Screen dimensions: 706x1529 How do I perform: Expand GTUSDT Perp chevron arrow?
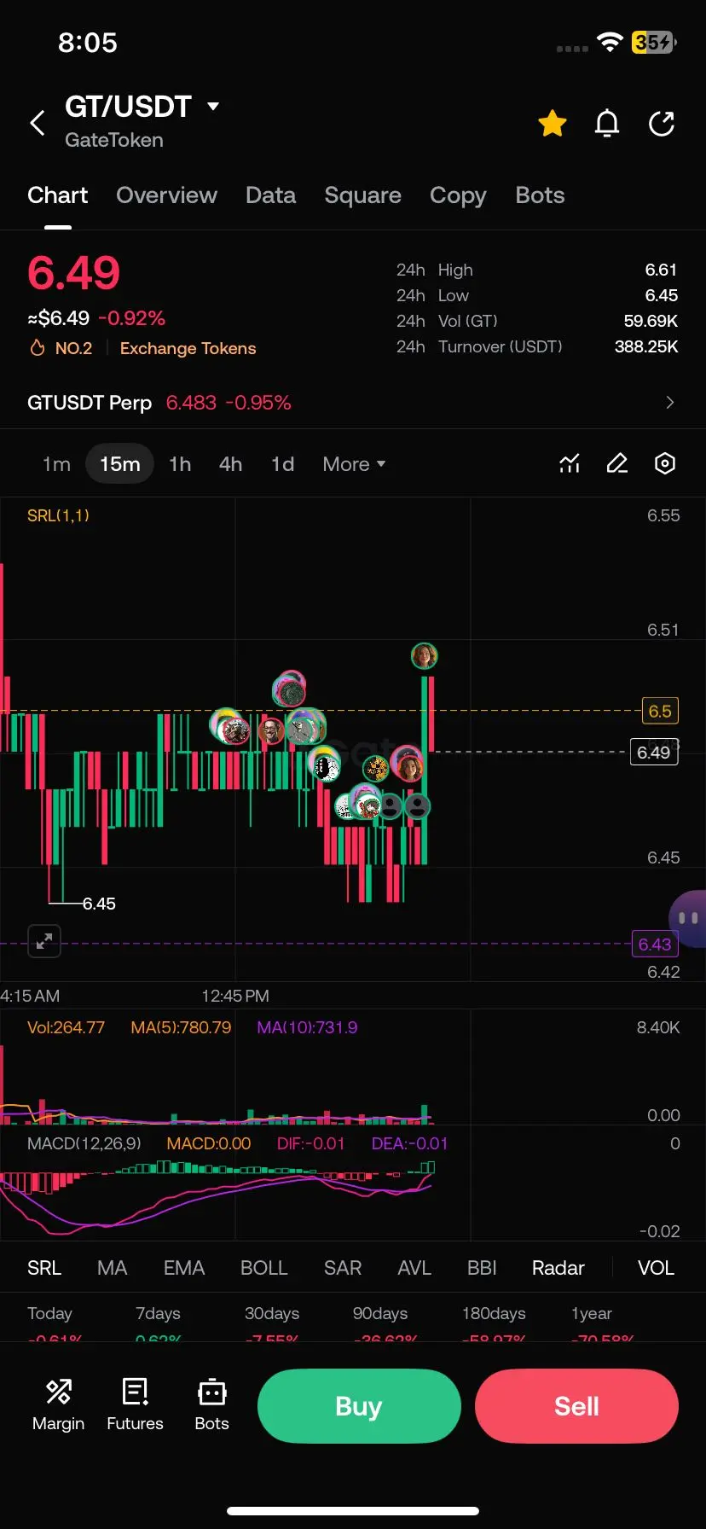(670, 403)
